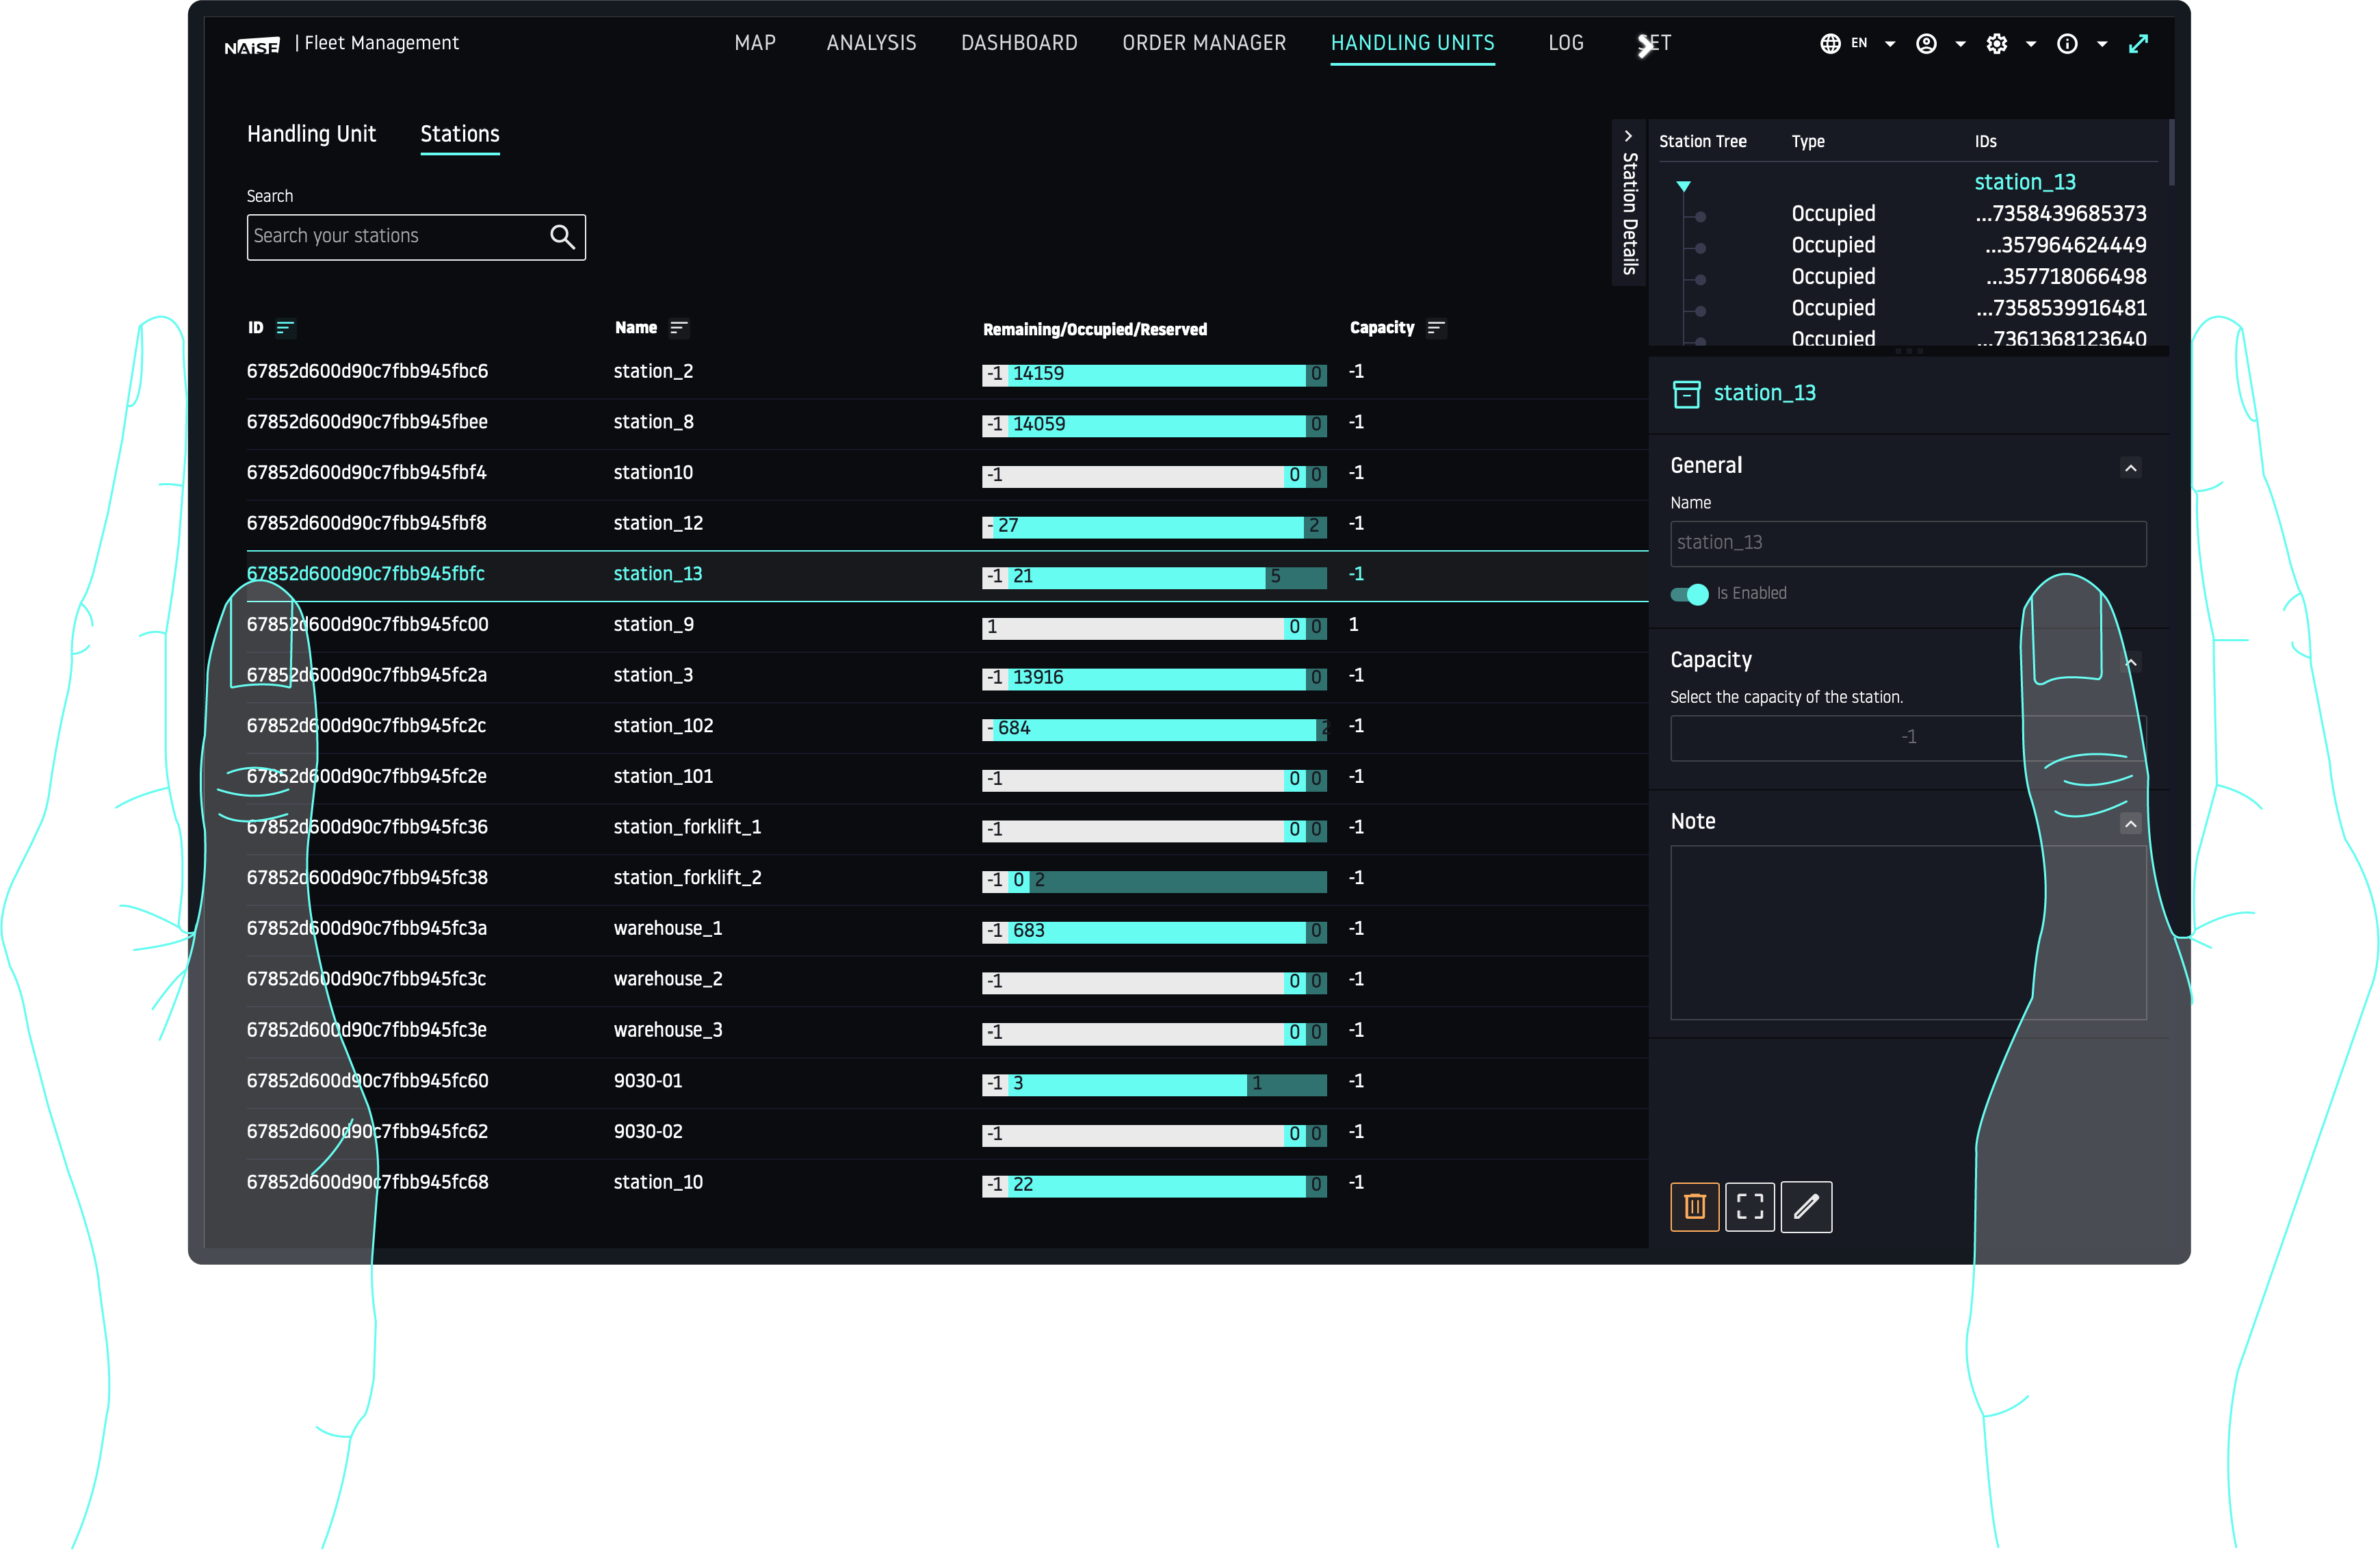Screen dimensions: 2380x1550
Task: Click the focus frame icon button
Action: pyautogui.click(x=1750, y=1206)
